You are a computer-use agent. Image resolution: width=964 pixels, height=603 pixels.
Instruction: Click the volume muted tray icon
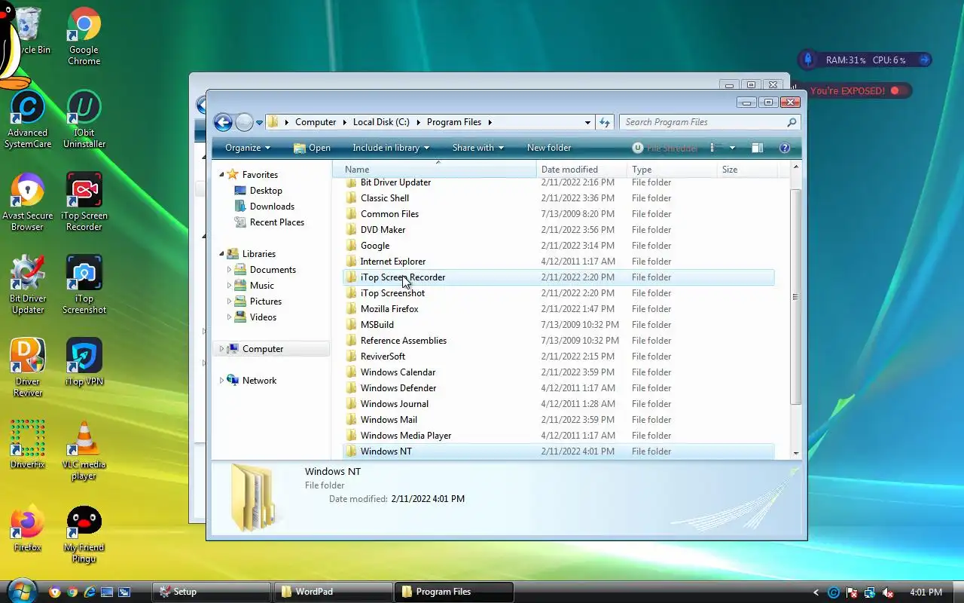pos(887,592)
